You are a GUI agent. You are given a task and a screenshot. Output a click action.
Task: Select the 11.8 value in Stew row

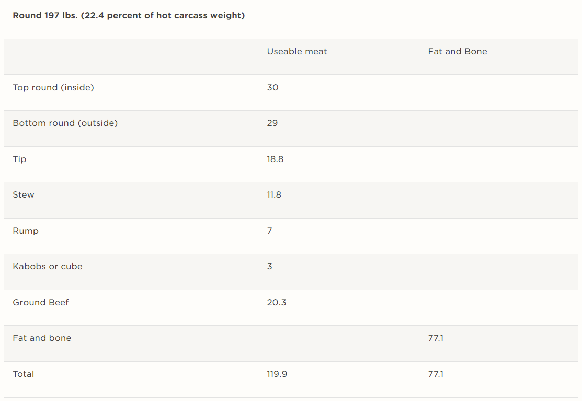(274, 195)
